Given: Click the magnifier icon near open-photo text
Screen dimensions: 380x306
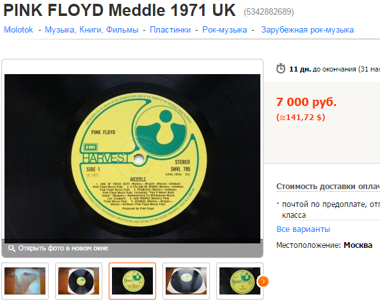Looking at the screenshot, I should pyautogui.click(x=11, y=248).
